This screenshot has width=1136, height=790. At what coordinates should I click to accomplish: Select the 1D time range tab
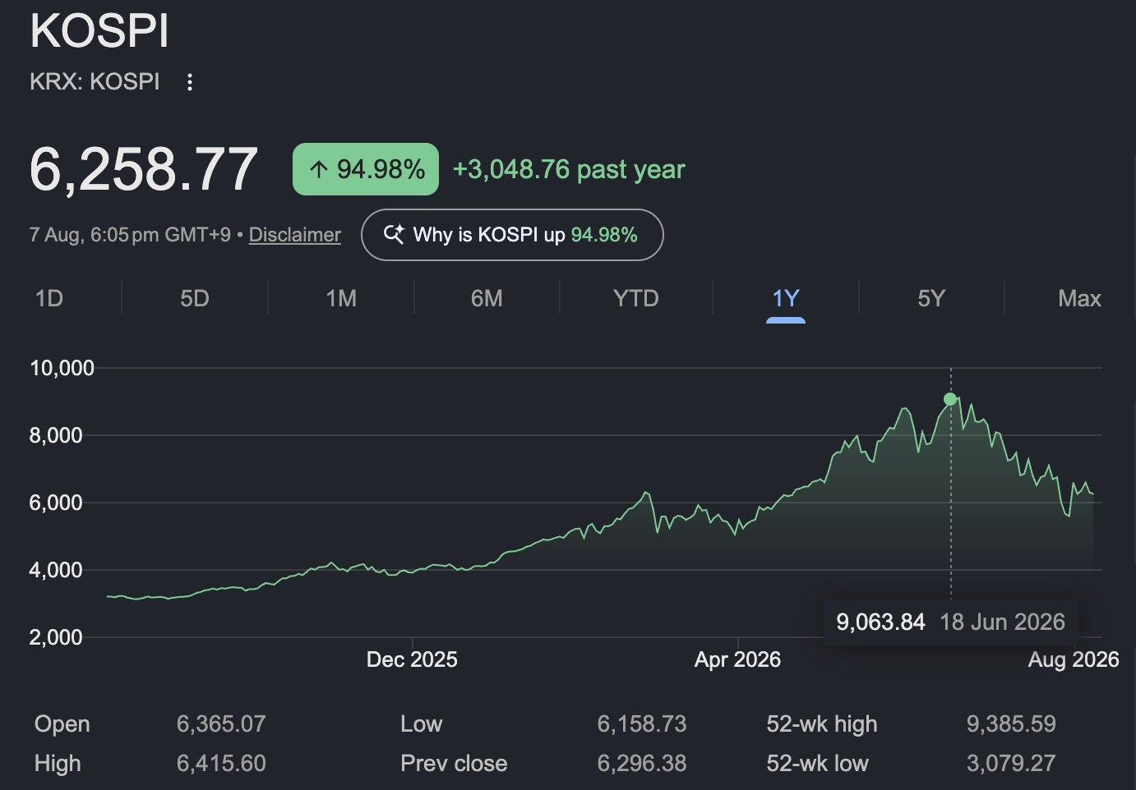49,298
